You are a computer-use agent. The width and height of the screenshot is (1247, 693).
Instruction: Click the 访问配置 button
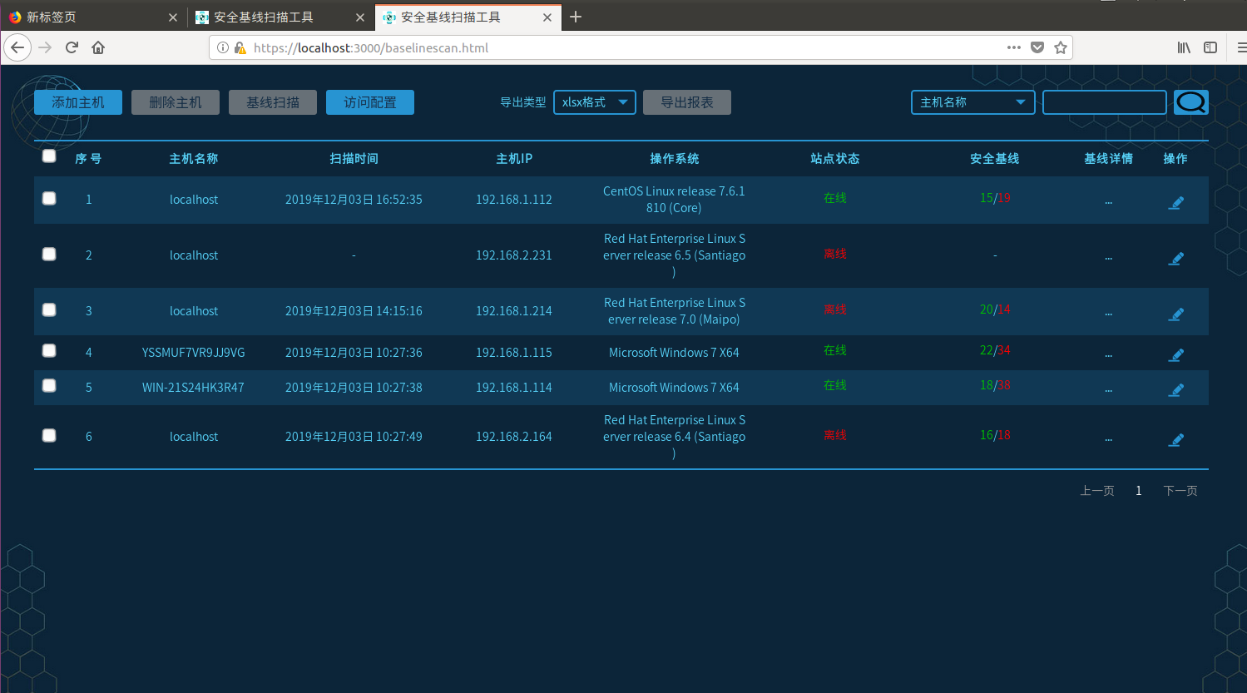coord(370,102)
